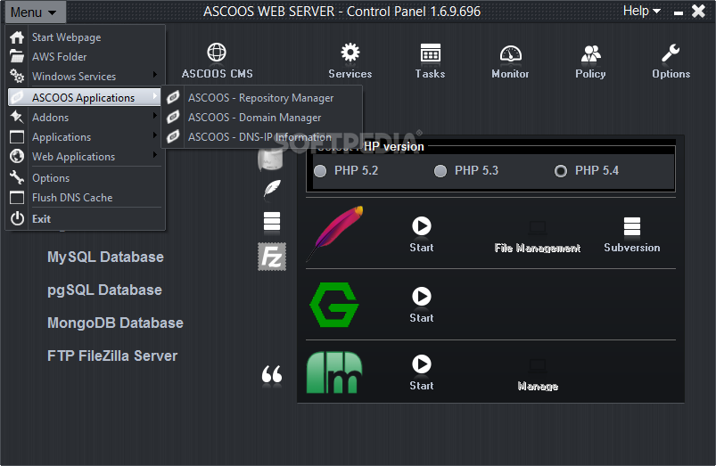Open ASCOOS - Repository Manager
716x466 pixels.
tap(261, 98)
